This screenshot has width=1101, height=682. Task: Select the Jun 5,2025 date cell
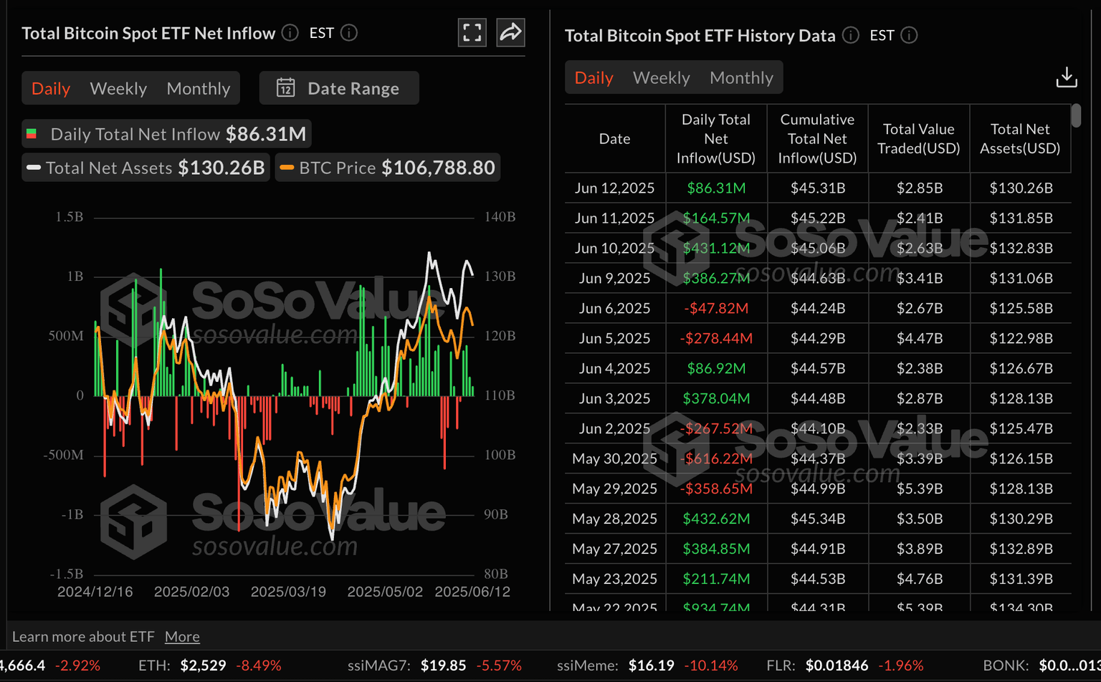point(615,338)
